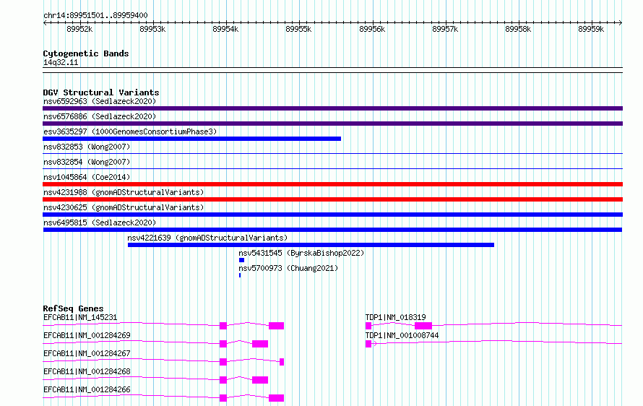Open the EFCAB11|NM_001284267 transcript label
The width and height of the screenshot is (643, 406).
tap(87, 353)
